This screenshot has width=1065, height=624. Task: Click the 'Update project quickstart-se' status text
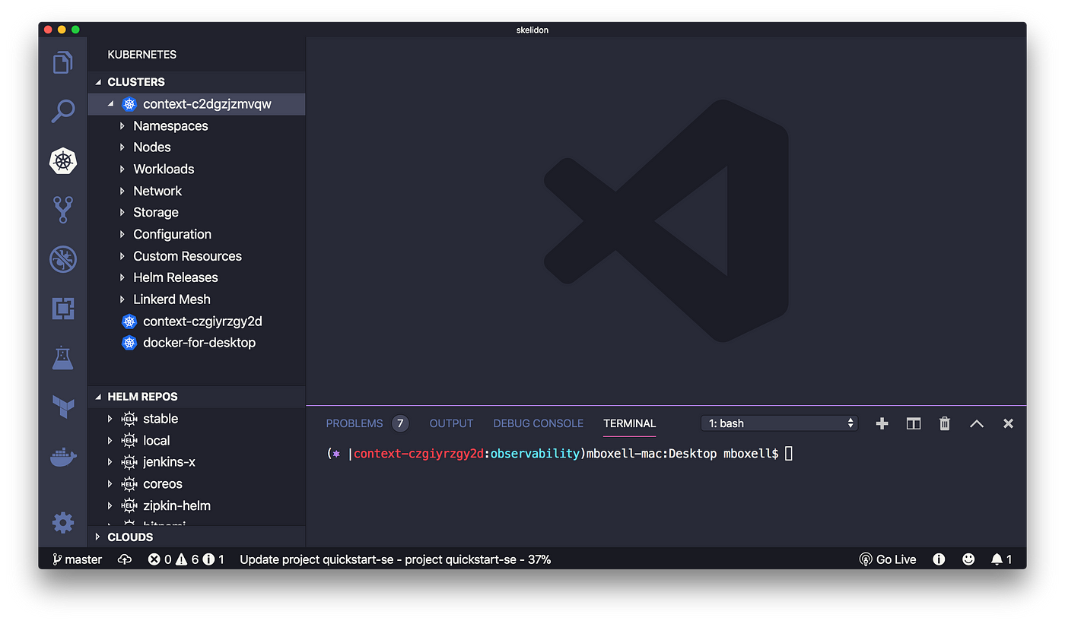(396, 559)
